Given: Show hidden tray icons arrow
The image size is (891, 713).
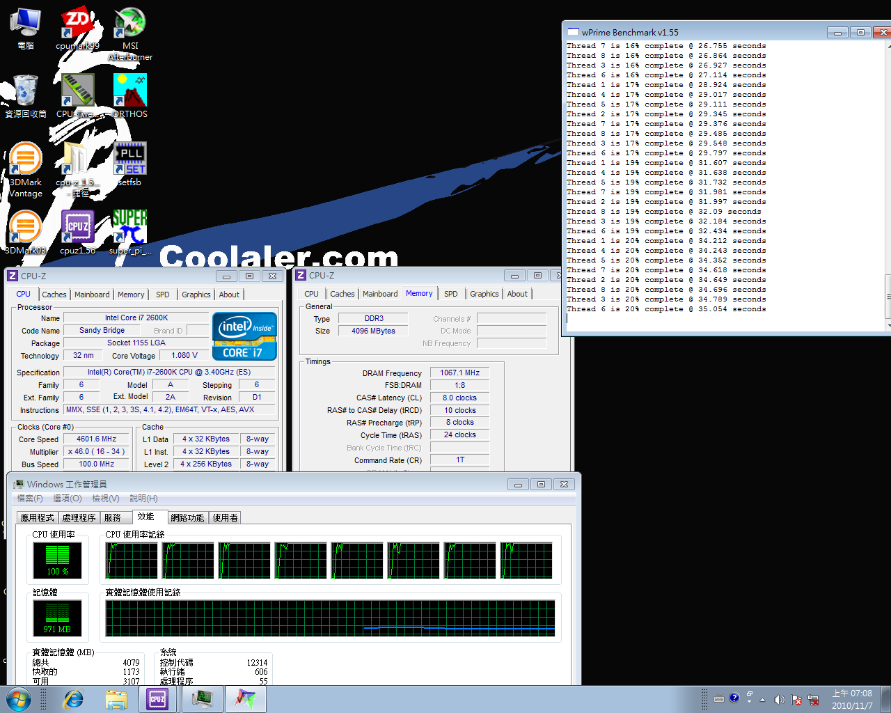Looking at the screenshot, I should click(762, 700).
